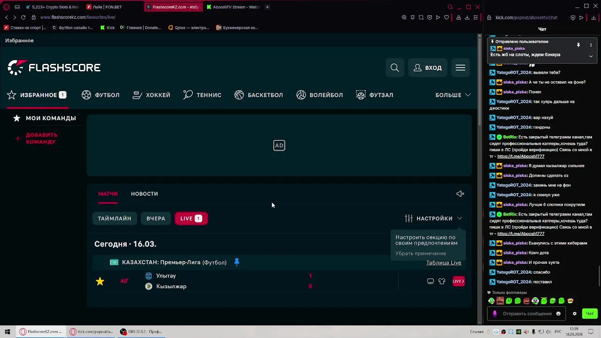Open the Flashscore search magnifier
Screen dimensions: 601x338
tap(395, 68)
